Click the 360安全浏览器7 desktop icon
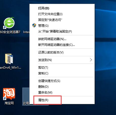 [9, 23]
